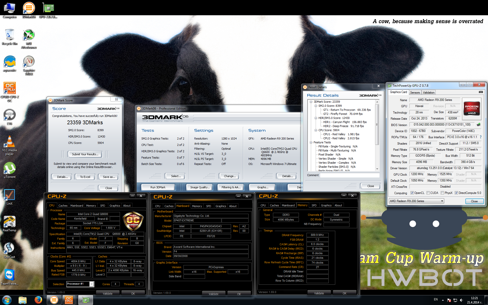Open the Recycle Bin
The height and width of the screenshot is (305, 488).
click(x=9, y=37)
